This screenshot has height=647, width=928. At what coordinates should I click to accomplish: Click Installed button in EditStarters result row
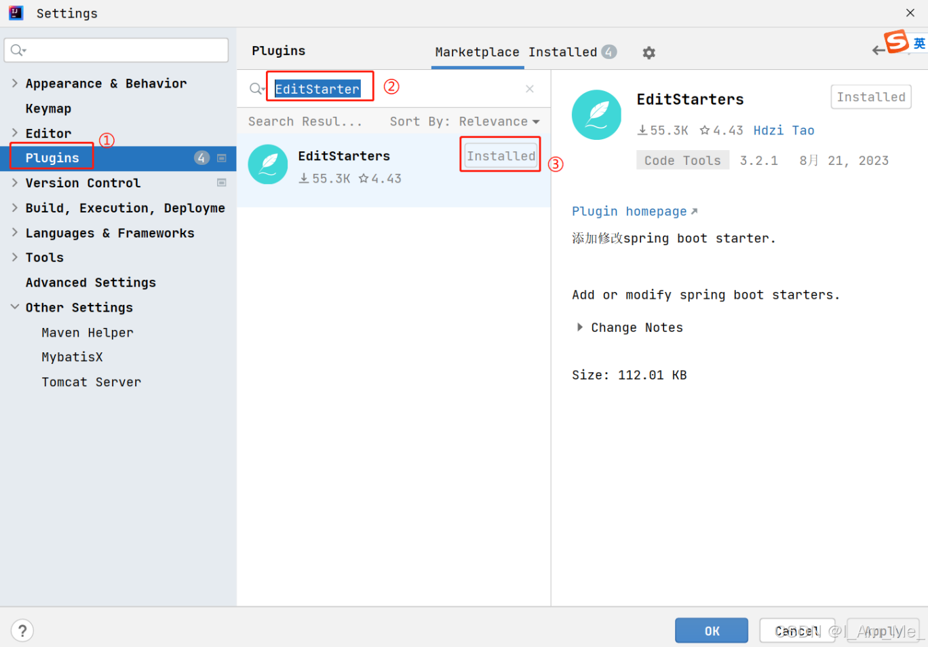(x=501, y=156)
